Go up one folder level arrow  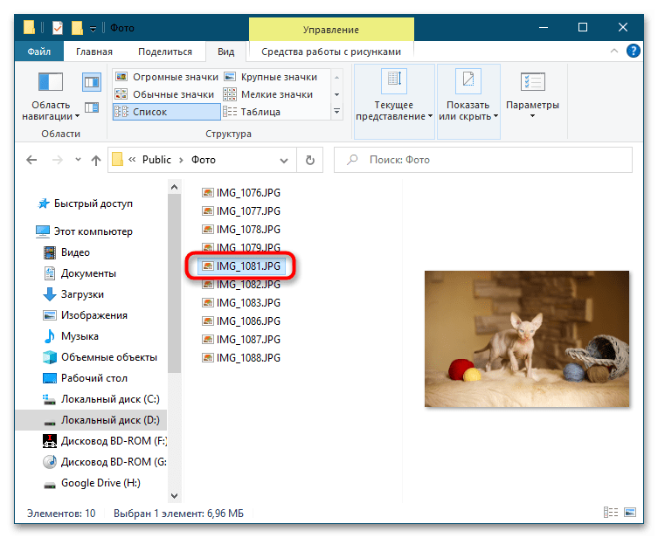[96, 160]
